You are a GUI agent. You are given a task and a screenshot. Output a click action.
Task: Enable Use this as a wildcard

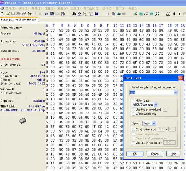pyautogui.click(x=133, y=109)
